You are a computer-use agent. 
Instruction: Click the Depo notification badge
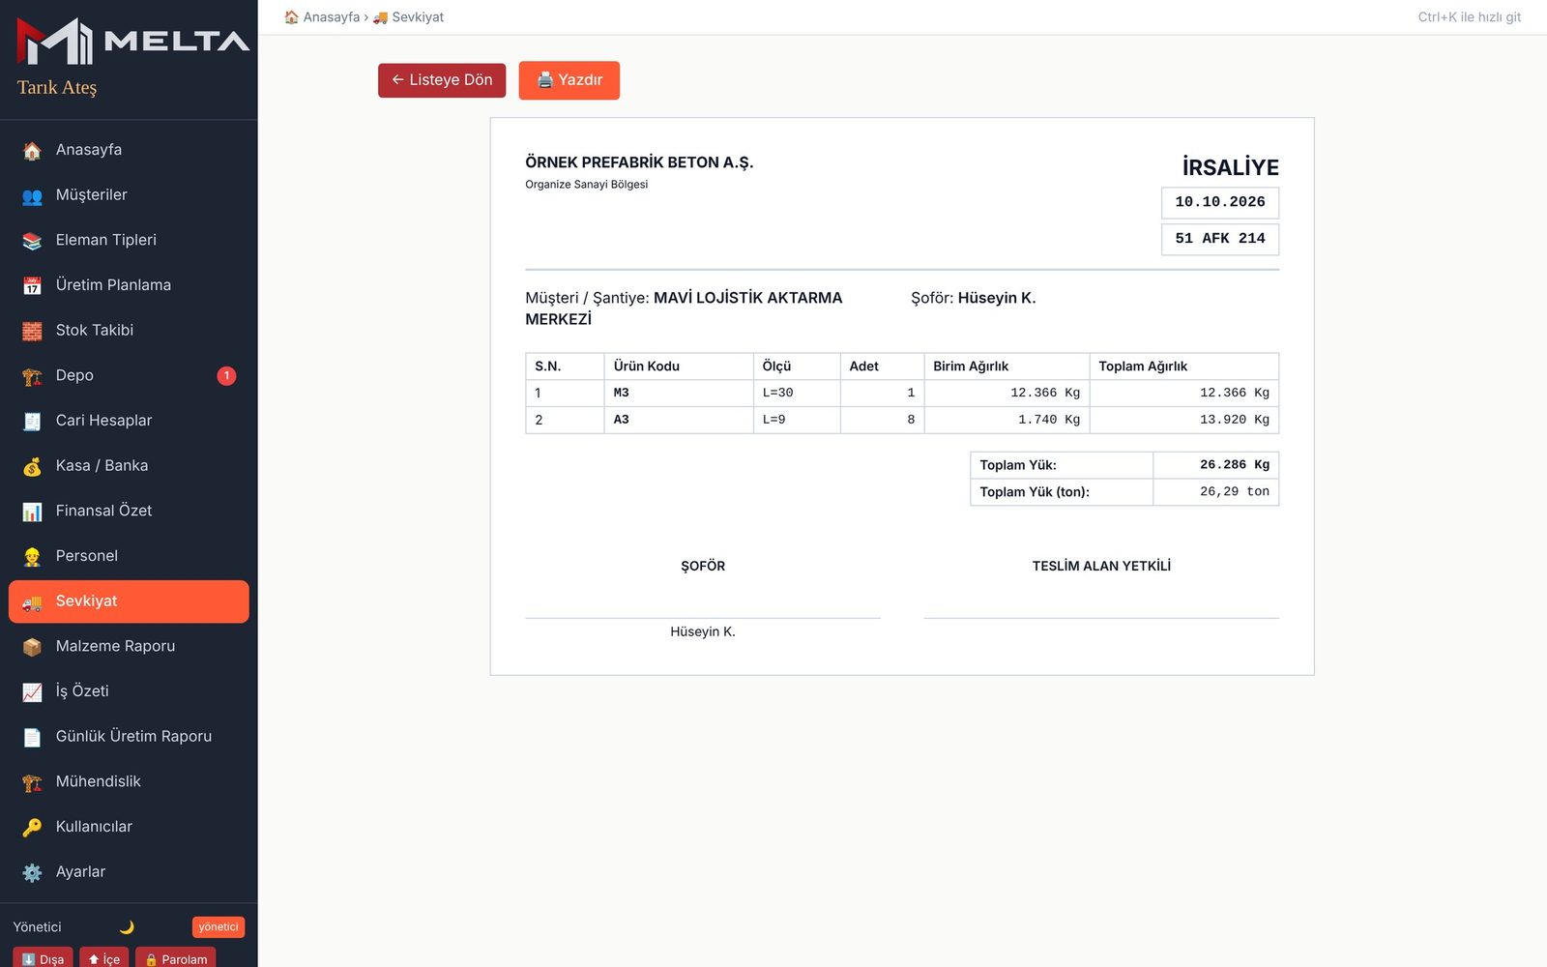226,375
